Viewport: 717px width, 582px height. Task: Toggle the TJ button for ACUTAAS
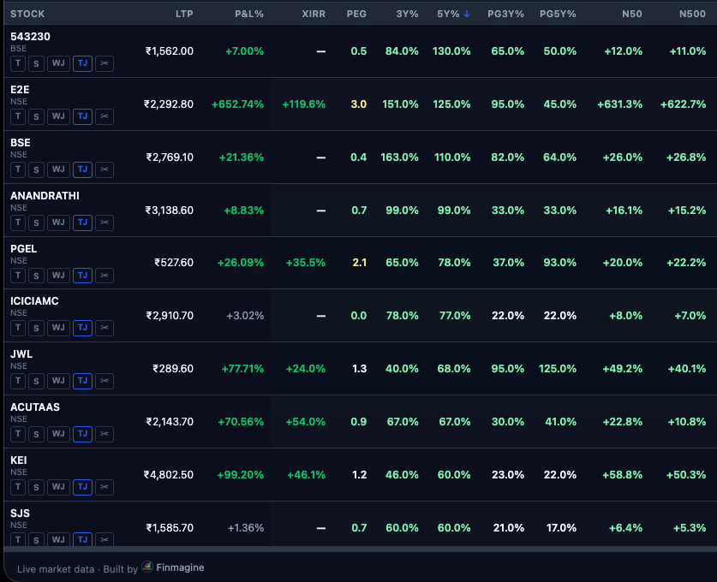[82, 434]
